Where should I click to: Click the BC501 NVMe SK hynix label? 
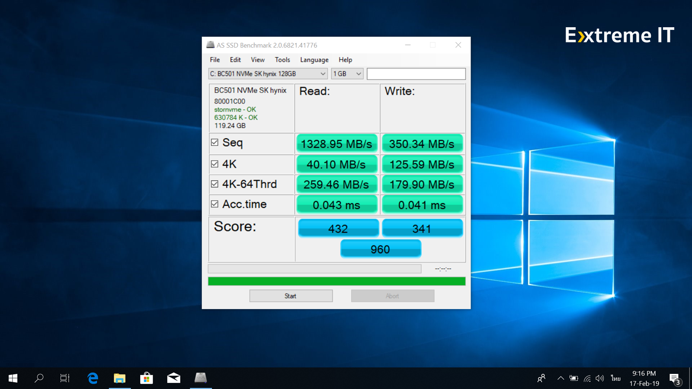[250, 90]
